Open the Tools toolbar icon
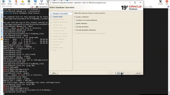This screenshot has width=170, height=95. [x=16, y=2]
